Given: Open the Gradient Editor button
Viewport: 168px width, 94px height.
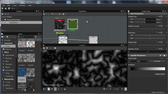Looking at the screenshot, I should tap(160, 74).
